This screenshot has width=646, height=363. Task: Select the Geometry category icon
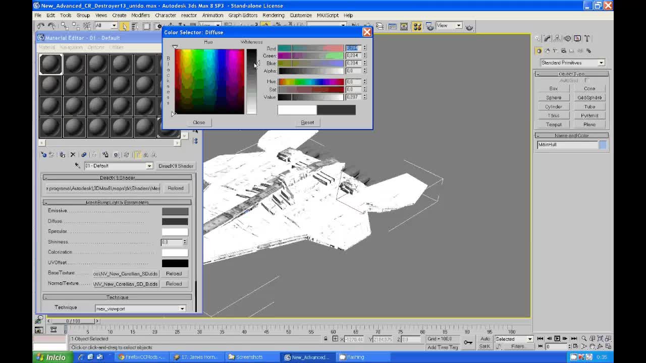[539, 50]
